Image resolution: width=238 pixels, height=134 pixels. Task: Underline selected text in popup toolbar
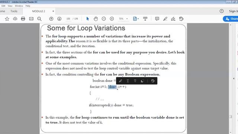coord(128,81)
